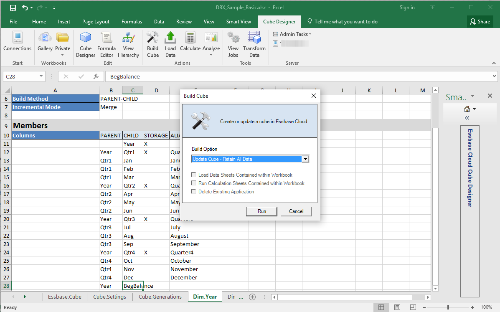This screenshot has height=312, width=500.
Task: Click Tell me what you want to do
Action: (346, 22)
